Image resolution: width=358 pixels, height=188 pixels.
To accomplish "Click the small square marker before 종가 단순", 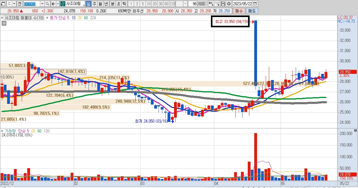I will (47, 18).
